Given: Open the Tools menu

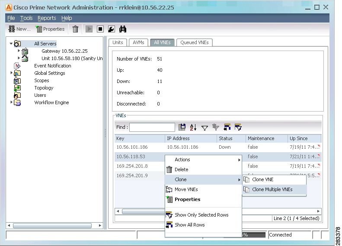Looking at the screenshot, I should (26, 18).
